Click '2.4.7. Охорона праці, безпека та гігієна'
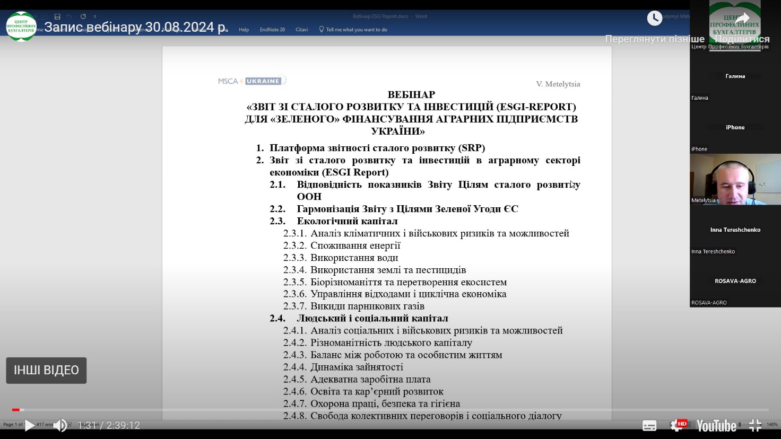Image resolution: width=781 pixels, height=439 pixels. (371, 403)
